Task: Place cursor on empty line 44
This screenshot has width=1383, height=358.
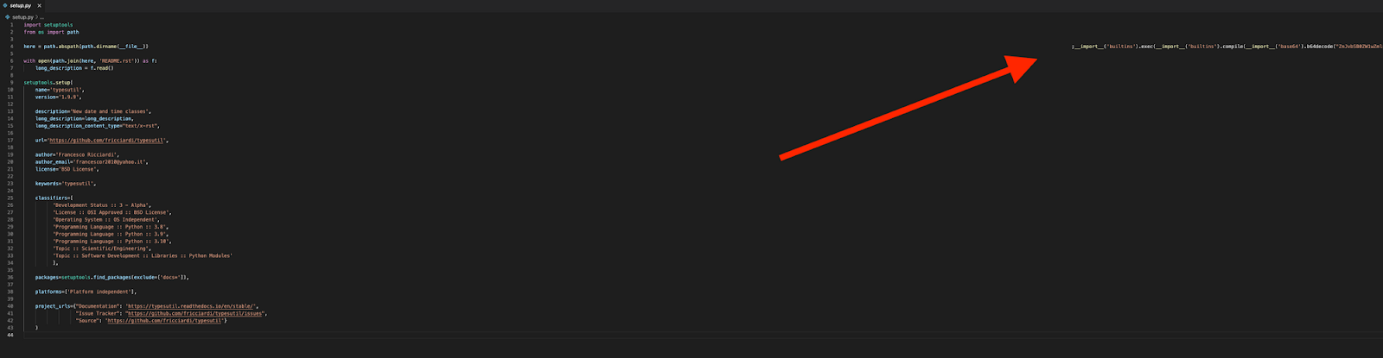Action: click(x=691, y=335)
